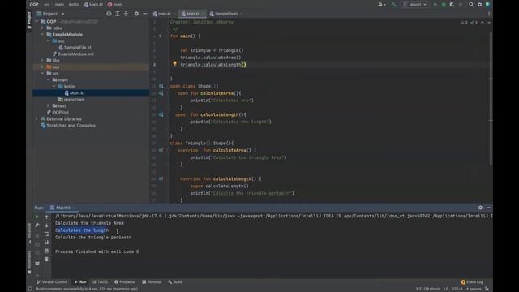
Task: Click the Main.kt breadcrumb in navigation bar
Action: pos(93,5)
